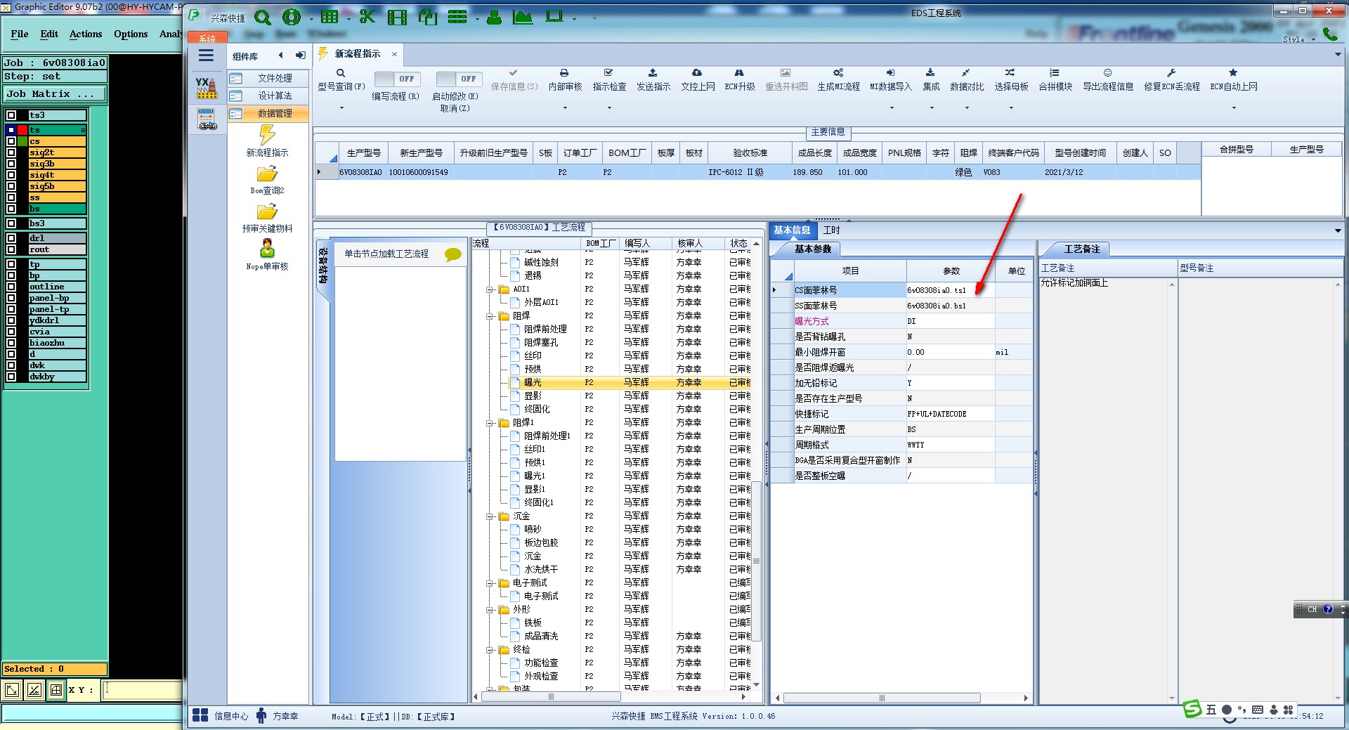Screen dimensions: 1349x730
Task: Click the green magnifier search icon in the quick toolbar
Action: coord(262,17)
